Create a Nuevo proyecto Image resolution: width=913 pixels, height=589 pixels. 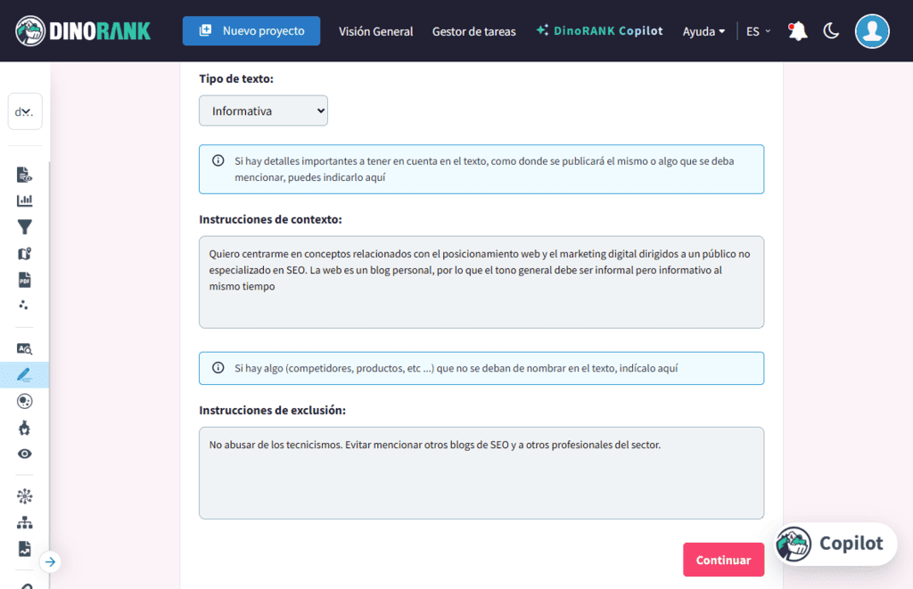251,29
